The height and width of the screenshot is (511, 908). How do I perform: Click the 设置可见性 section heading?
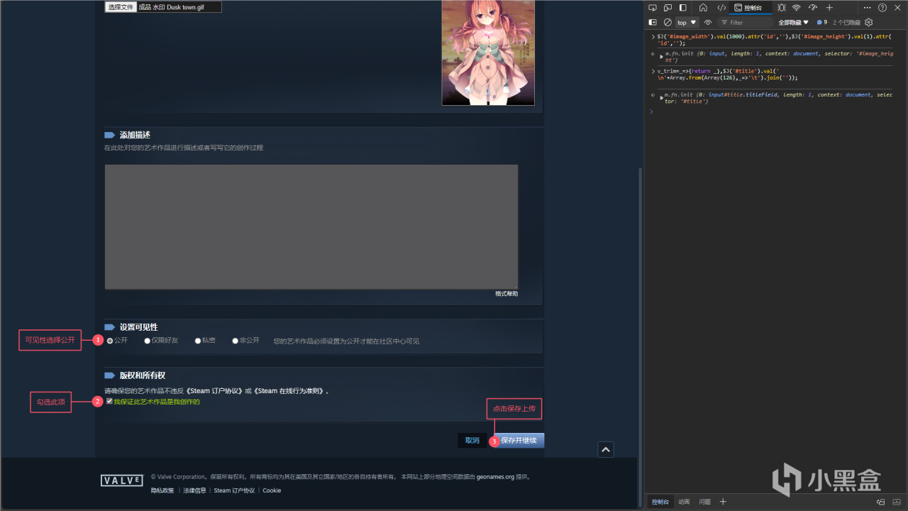pos(138,327)
